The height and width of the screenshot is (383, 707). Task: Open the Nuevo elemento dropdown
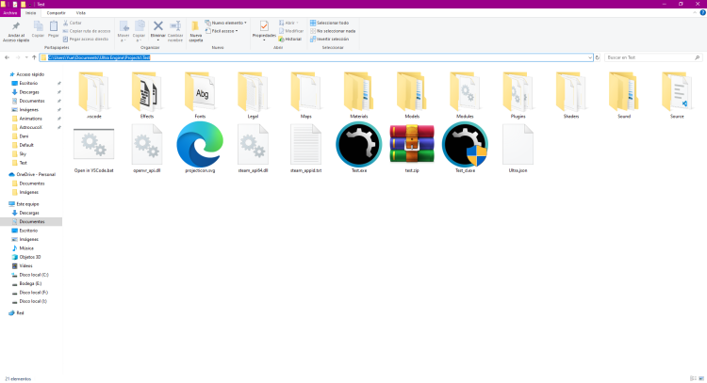(x=226, y=23)
